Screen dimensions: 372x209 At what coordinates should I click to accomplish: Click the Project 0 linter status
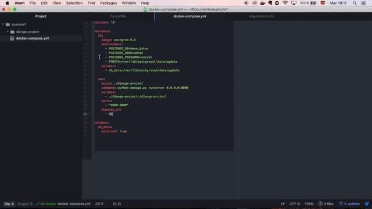pos(25,204)
